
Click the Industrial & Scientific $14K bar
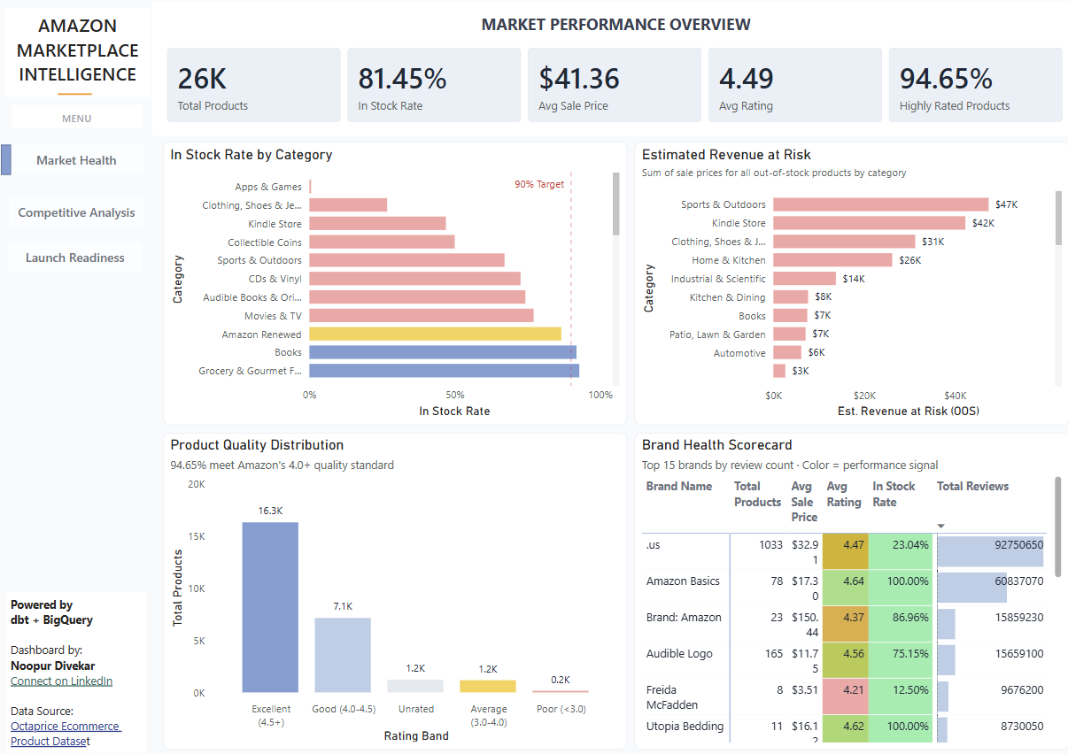coord(804,279)
